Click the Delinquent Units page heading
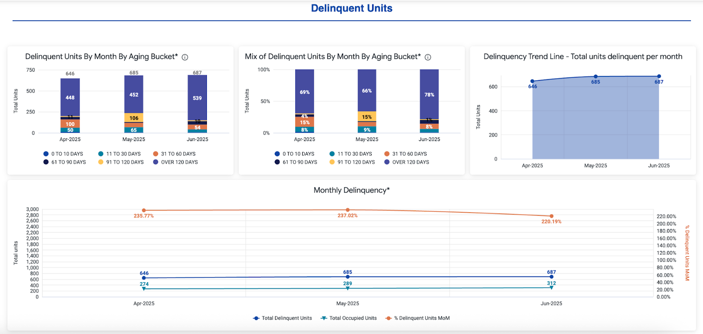 point(351,8)
